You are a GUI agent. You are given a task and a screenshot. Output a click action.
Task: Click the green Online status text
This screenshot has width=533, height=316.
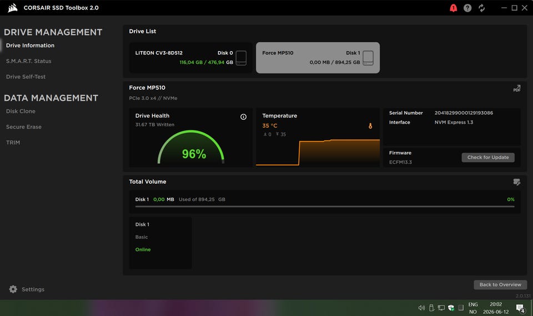point(143,249)
